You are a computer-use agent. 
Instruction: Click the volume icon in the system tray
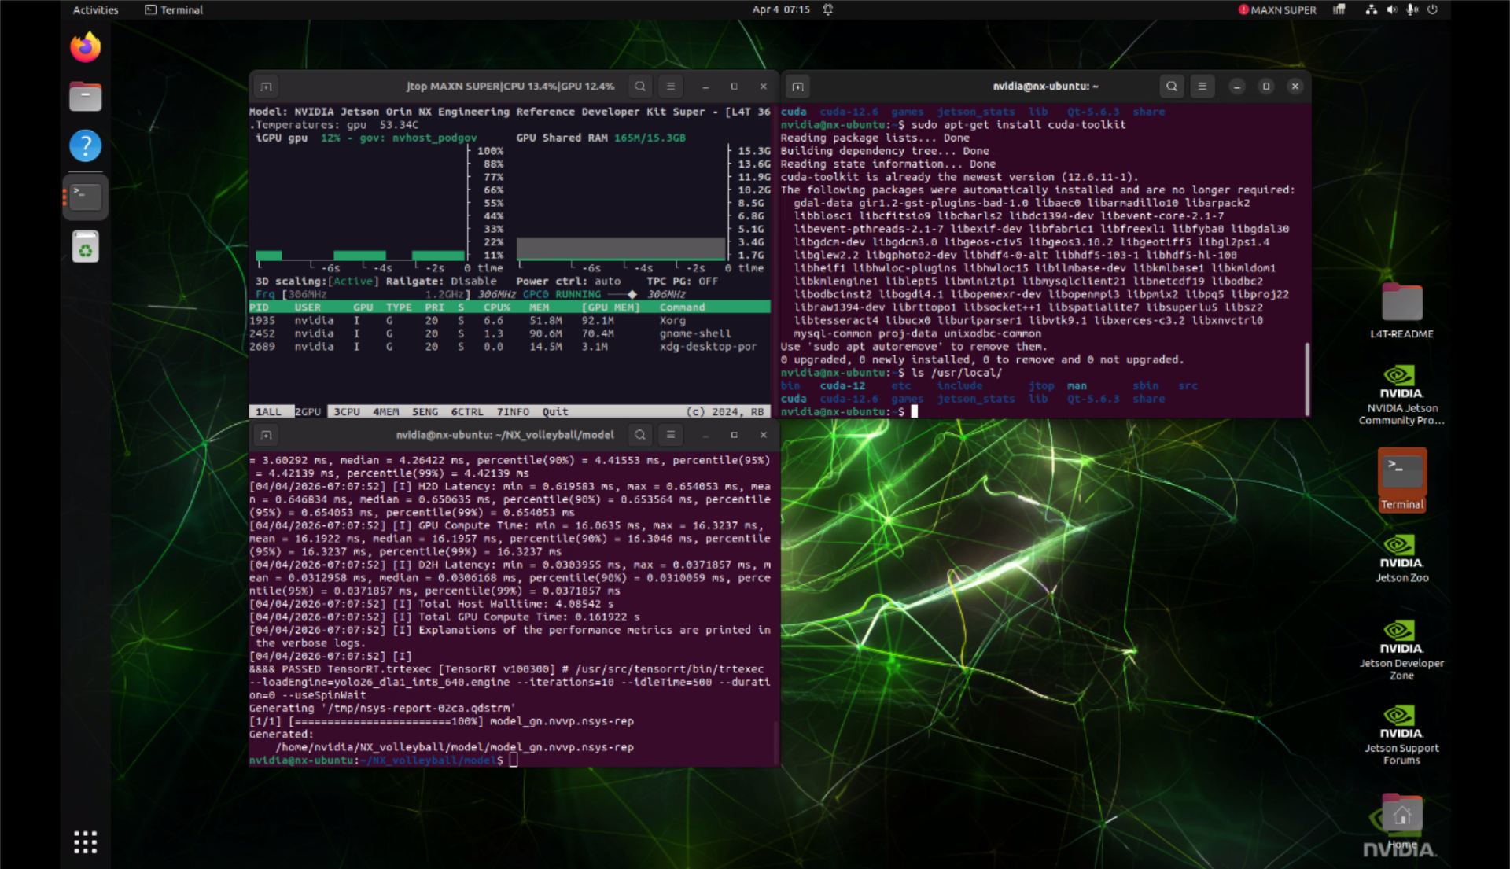(1392, 10)
